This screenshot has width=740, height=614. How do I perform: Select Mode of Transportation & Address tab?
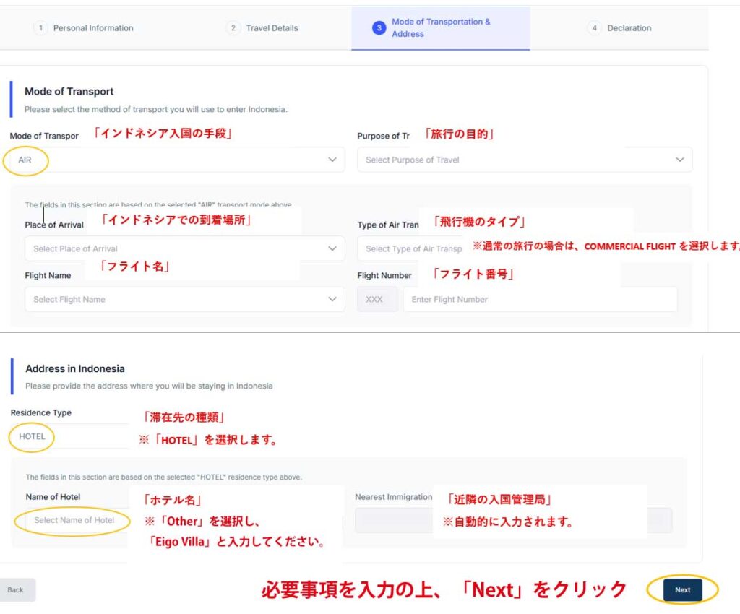440,28
